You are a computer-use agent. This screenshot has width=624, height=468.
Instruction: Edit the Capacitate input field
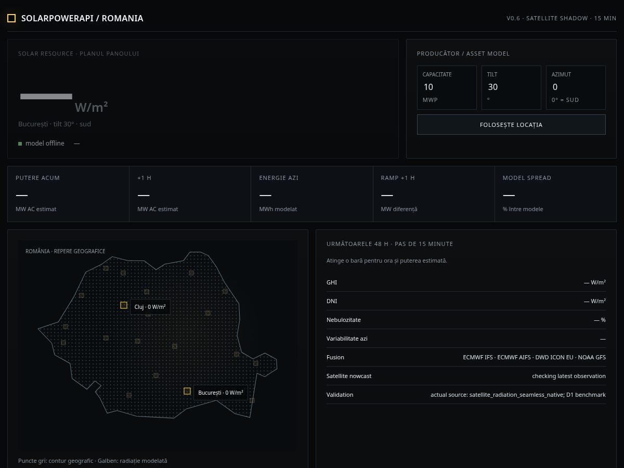coord(447,87)
